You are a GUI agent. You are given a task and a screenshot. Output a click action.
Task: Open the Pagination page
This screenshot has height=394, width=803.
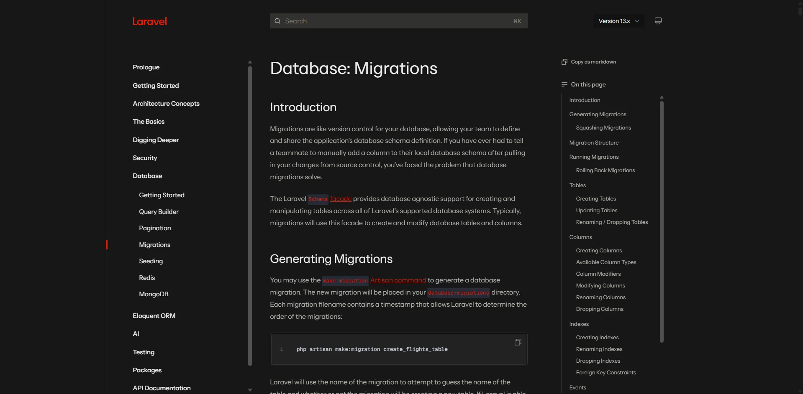(x=155, y=228)
